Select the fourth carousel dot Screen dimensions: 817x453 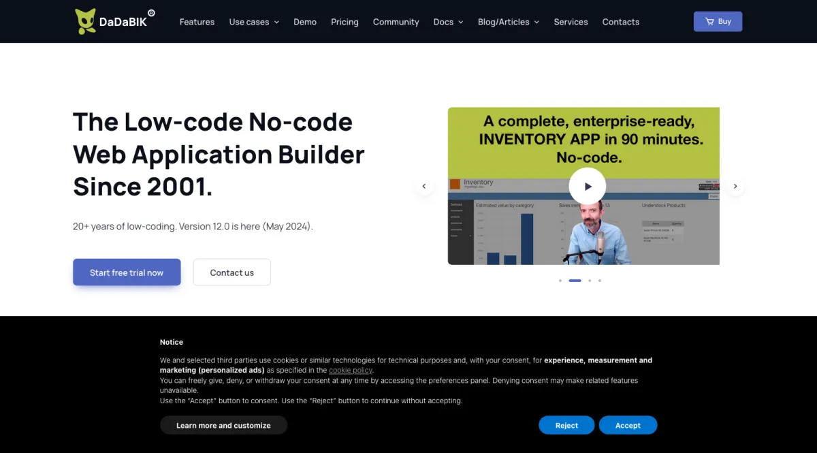(599, 281)
